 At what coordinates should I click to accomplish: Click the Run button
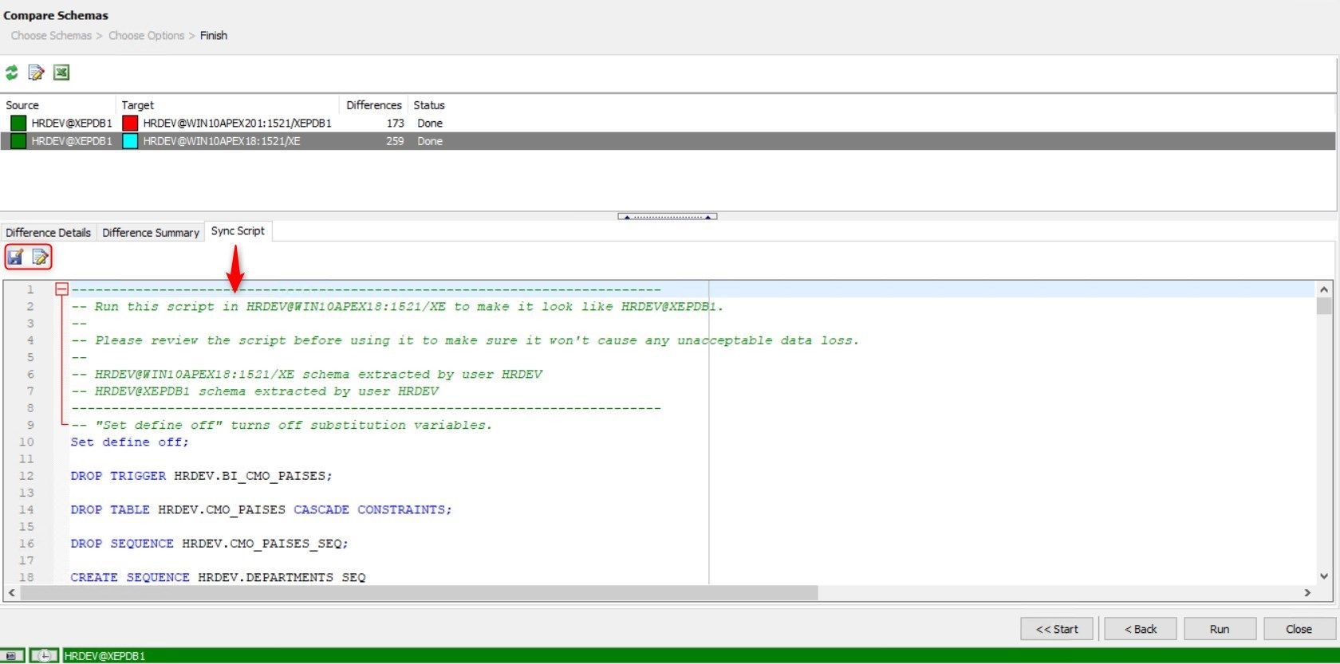click(x=1220, y=629)
